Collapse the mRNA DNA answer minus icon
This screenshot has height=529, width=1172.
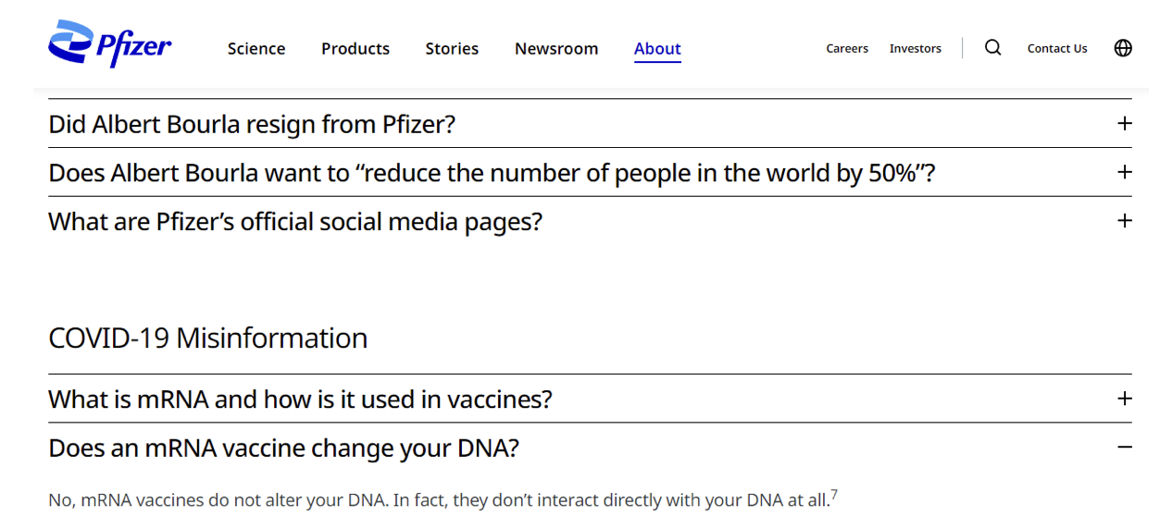pyautogui.click(x=1125, y=448)
